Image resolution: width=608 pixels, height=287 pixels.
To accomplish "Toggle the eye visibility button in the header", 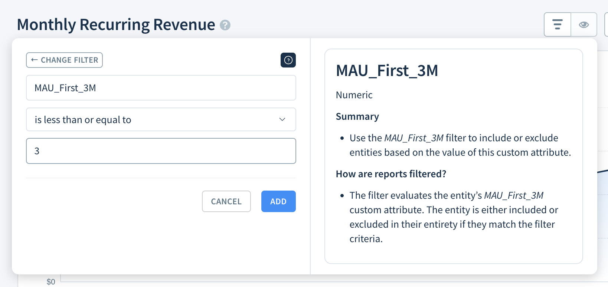I will pyautogui.click(x=584, y=24).
